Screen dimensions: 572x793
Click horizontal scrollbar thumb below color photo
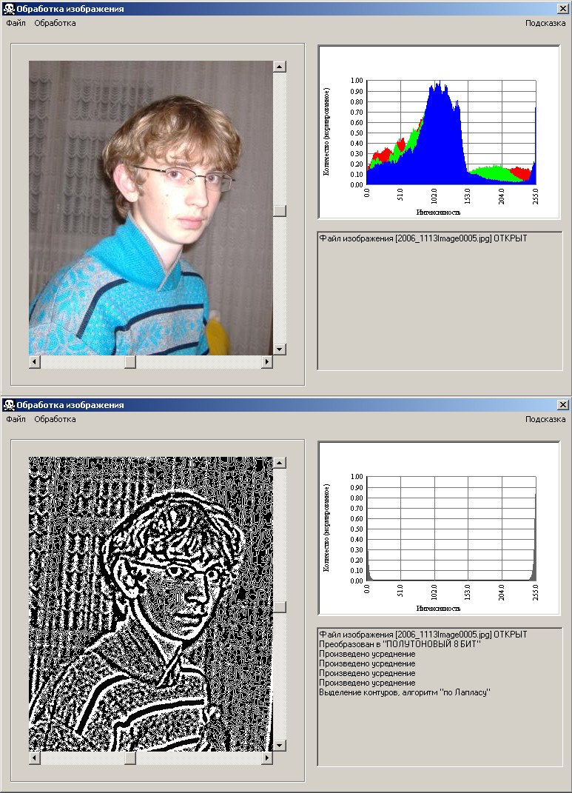130,361
